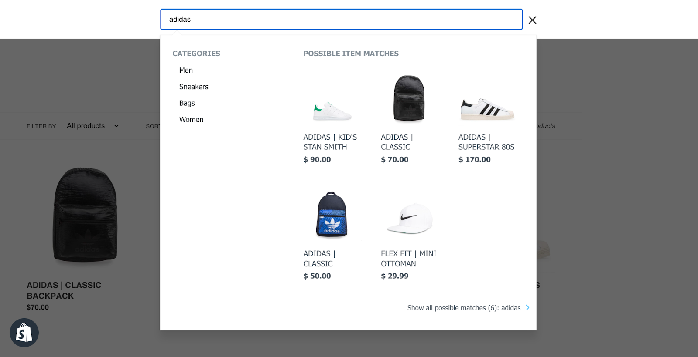Click the ADIDAS | SUPERSTAR 80S title
This screenshot has height=357, width=698.
486,142
